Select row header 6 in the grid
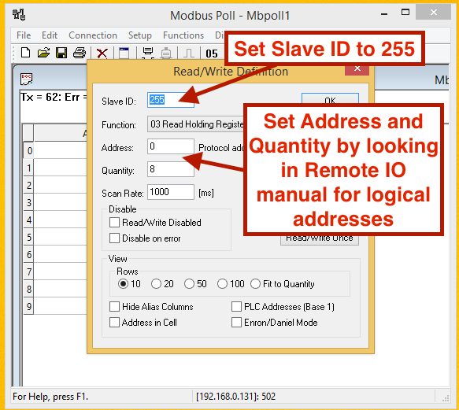Image resolution: width=459 pixels, height=410 pixels. [x=28, y=254]
